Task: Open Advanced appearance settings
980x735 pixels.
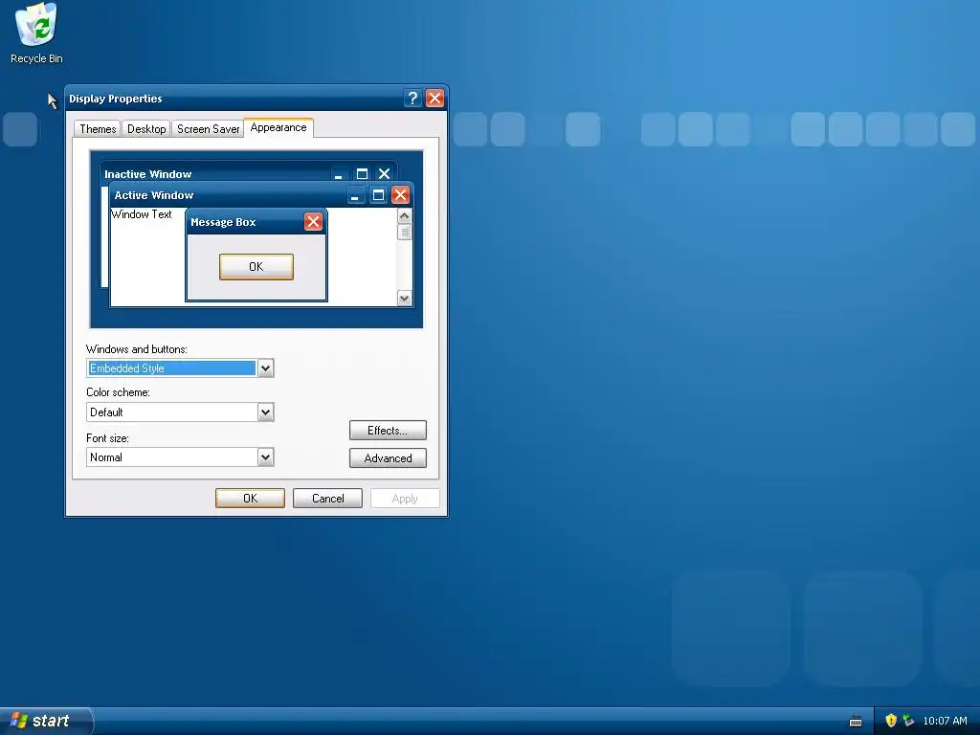Action: pyautogui.click(x=388, y=458)
